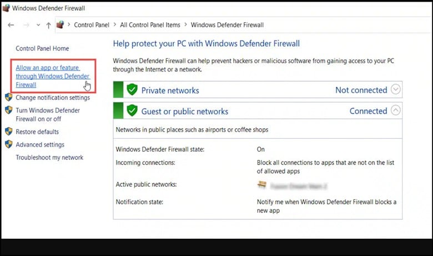Click shield icon beside Change notification settings

9,97
